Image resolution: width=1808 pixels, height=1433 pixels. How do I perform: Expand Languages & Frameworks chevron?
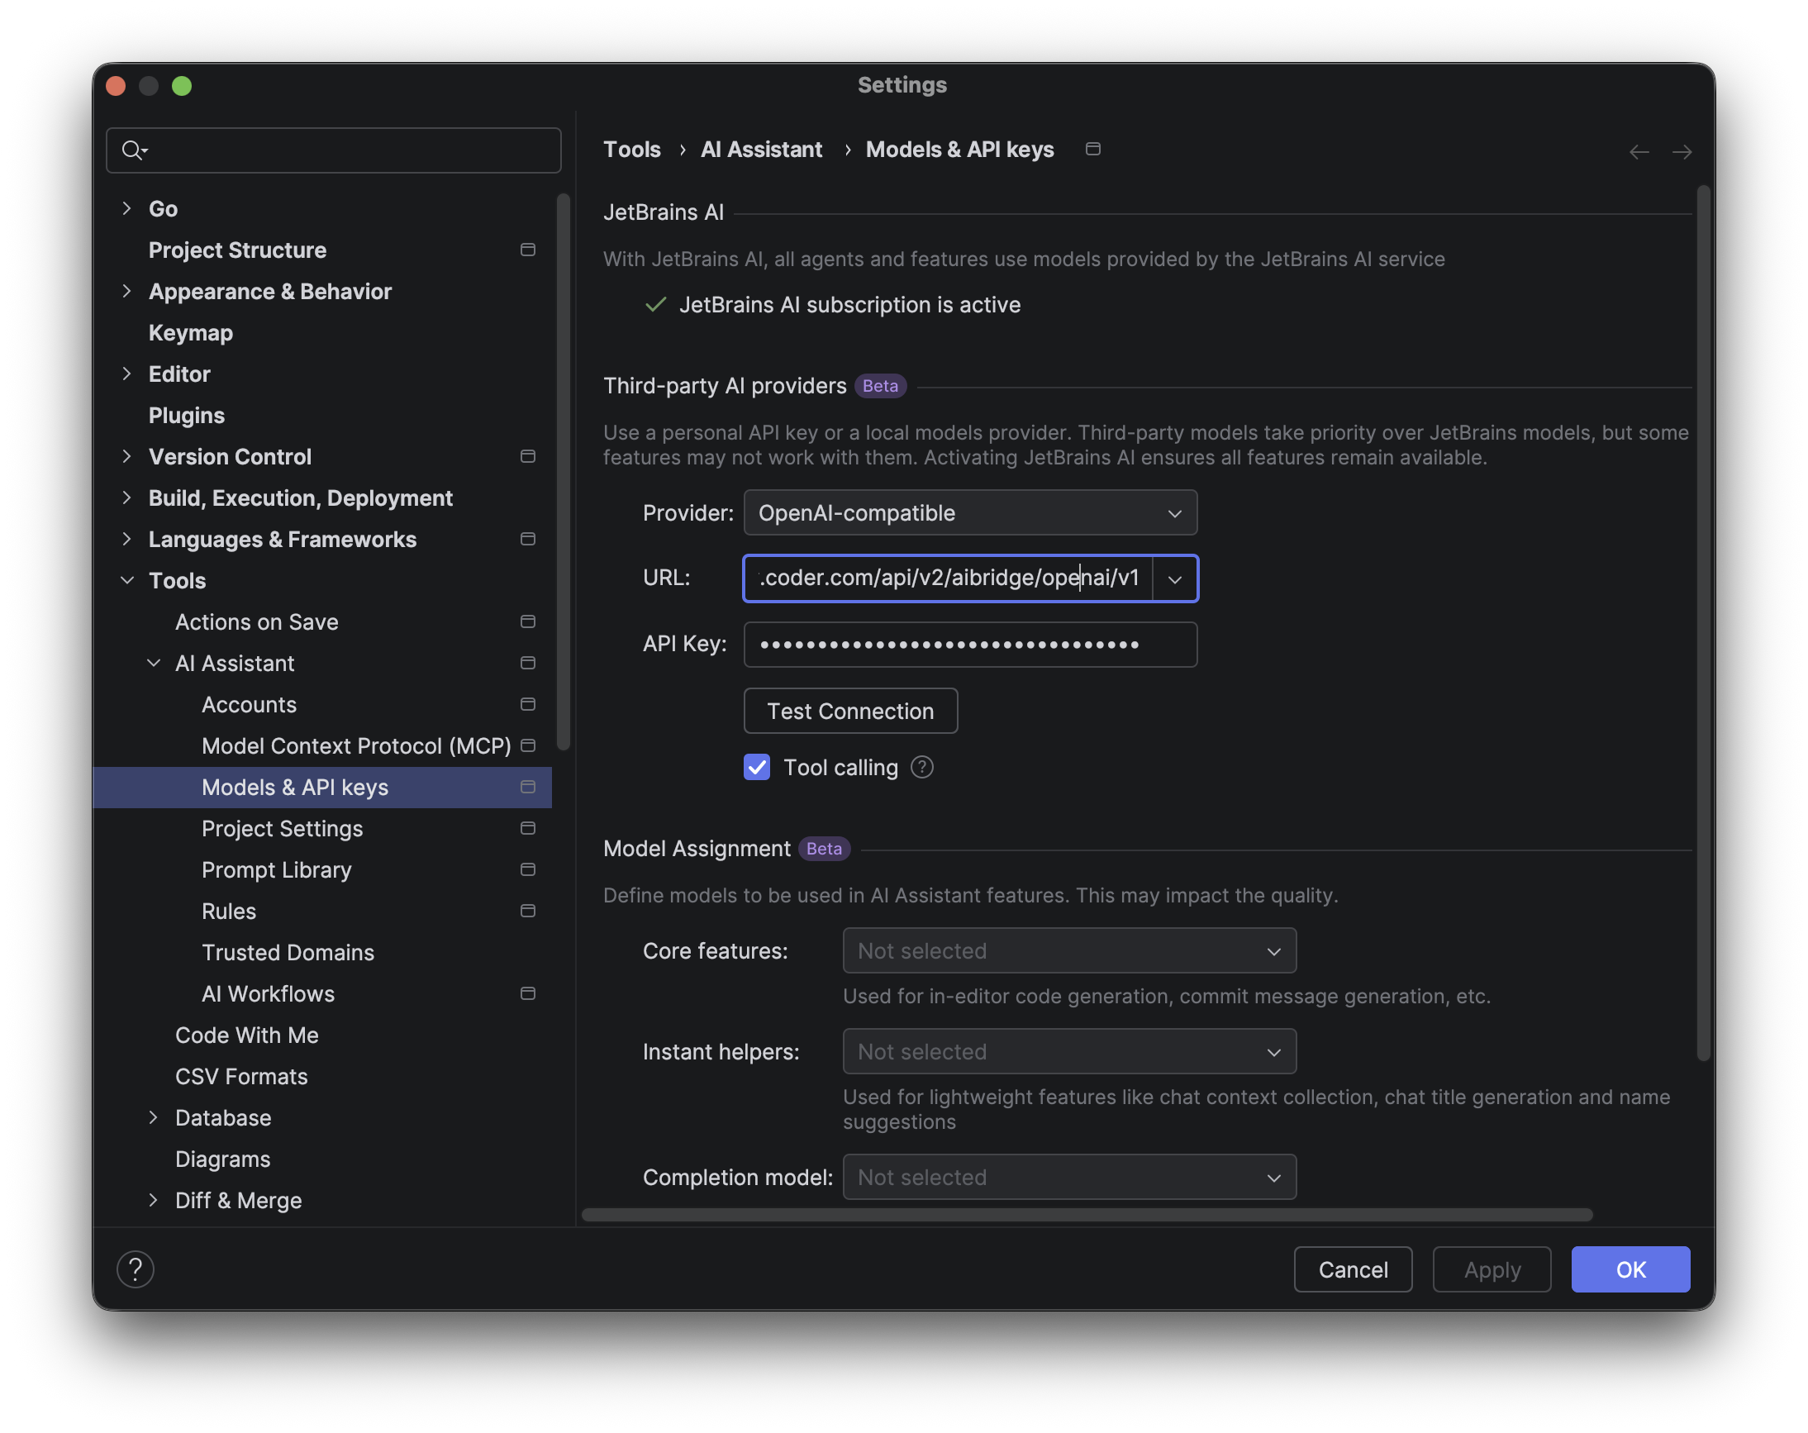126,538
